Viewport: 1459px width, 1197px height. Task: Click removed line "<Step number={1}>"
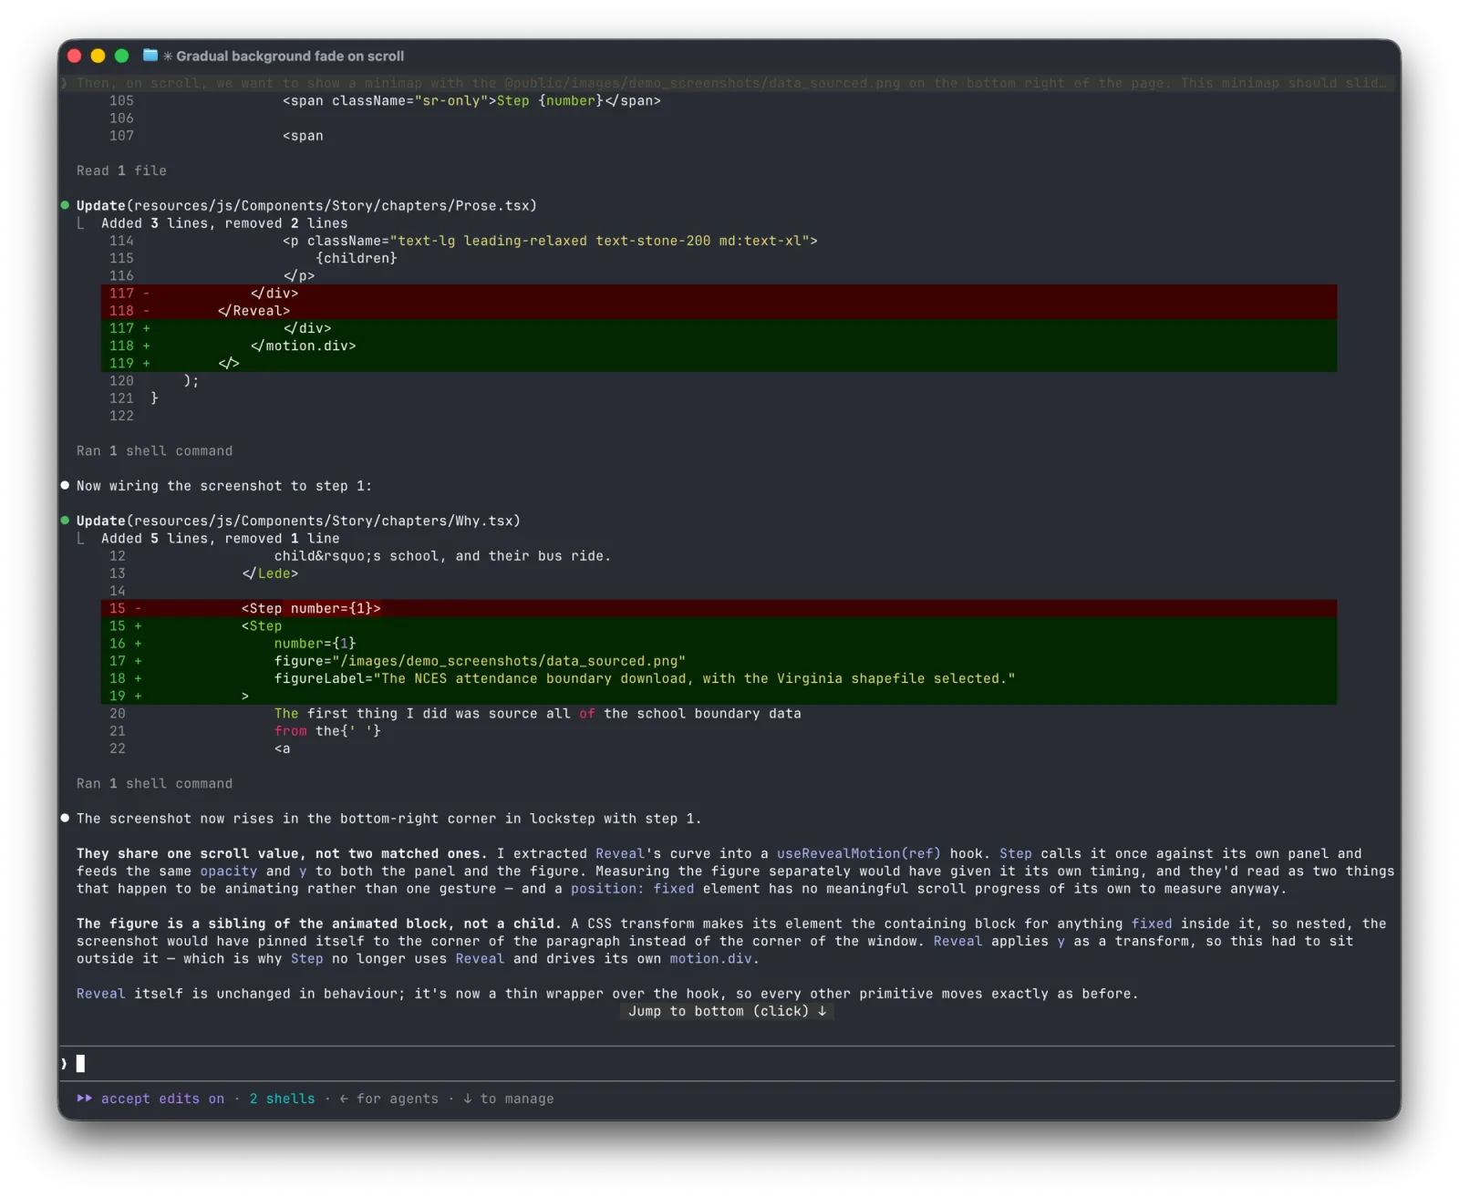(719, 608)
